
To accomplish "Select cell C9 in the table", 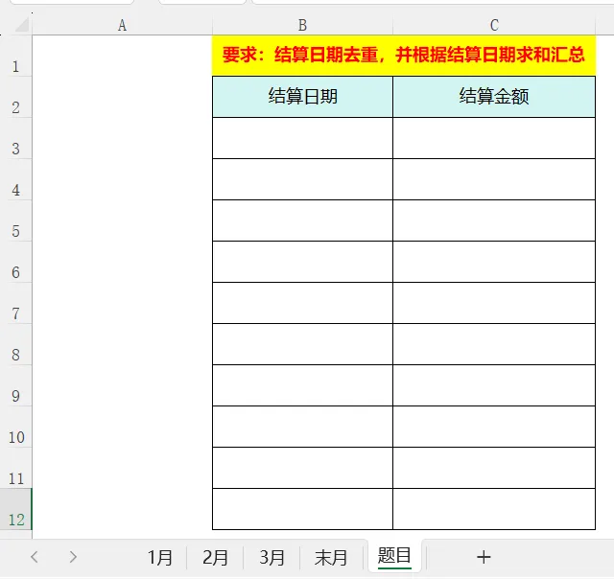I will (494, 385).
